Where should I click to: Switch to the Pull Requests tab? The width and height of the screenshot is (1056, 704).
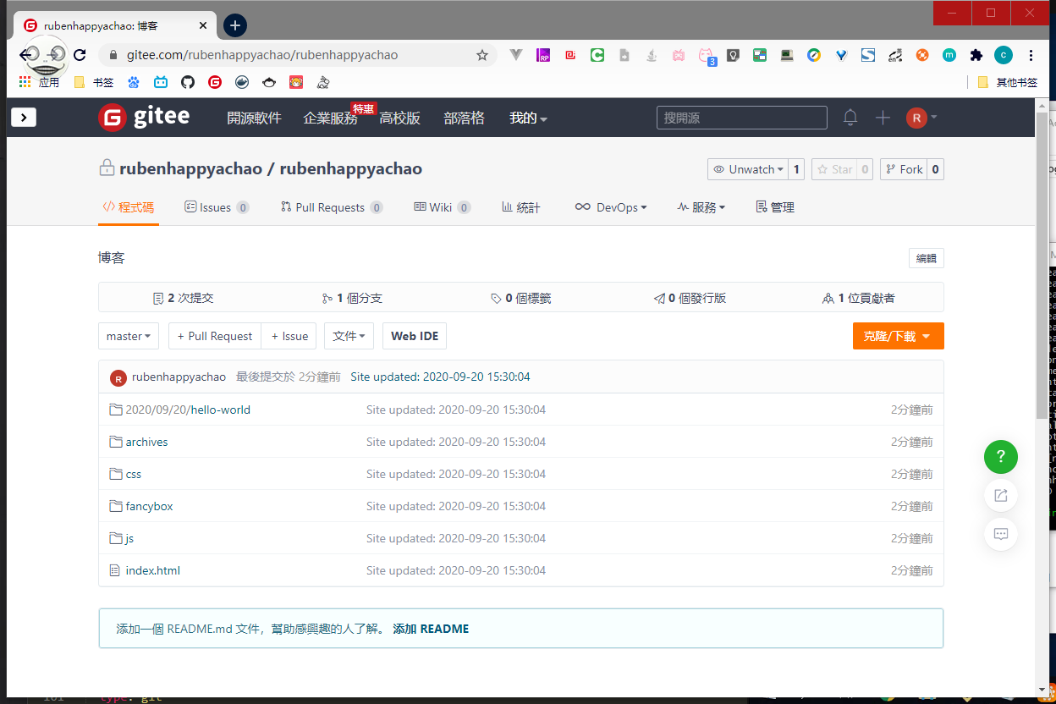click(x=330, y=207)
